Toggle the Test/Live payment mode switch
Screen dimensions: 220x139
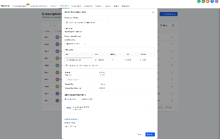[x=70, y=126]
